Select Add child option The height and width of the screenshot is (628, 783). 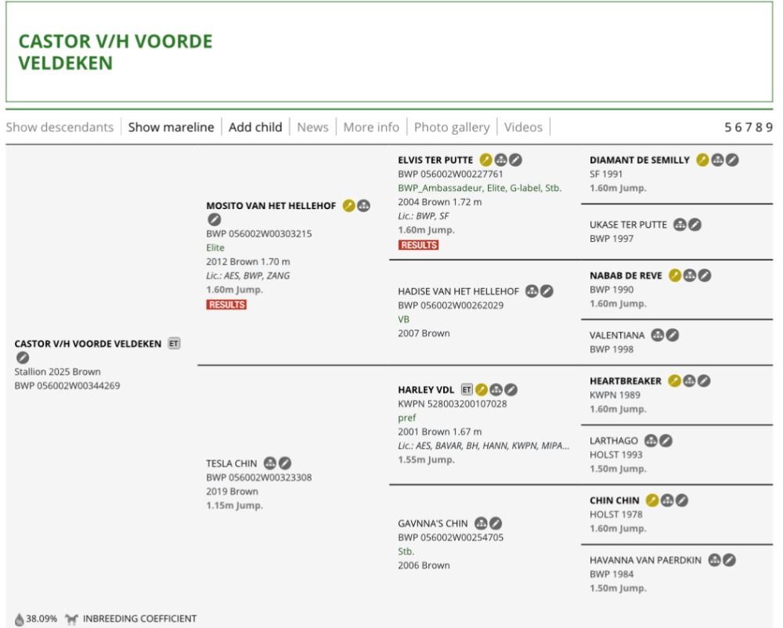pyautogui.click(x=256, y=128)
